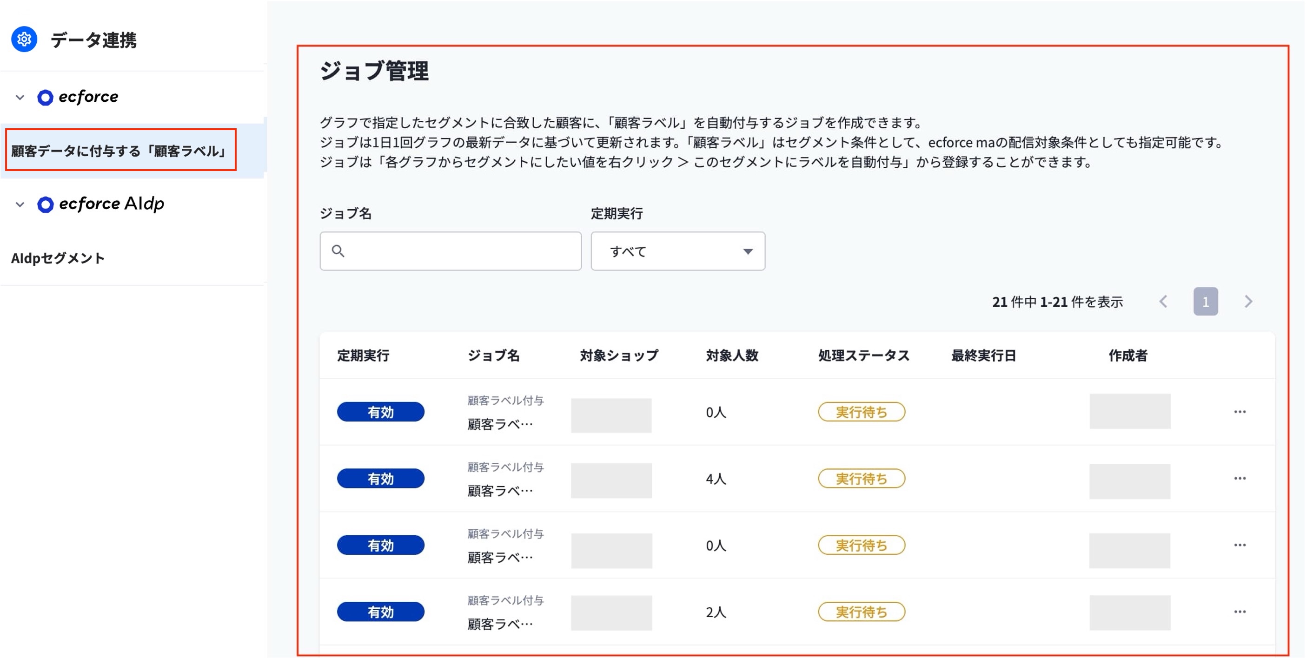Select page 1 in pagination
The height and width of the screenshot is (658, 1306).
pos(1205,302)
